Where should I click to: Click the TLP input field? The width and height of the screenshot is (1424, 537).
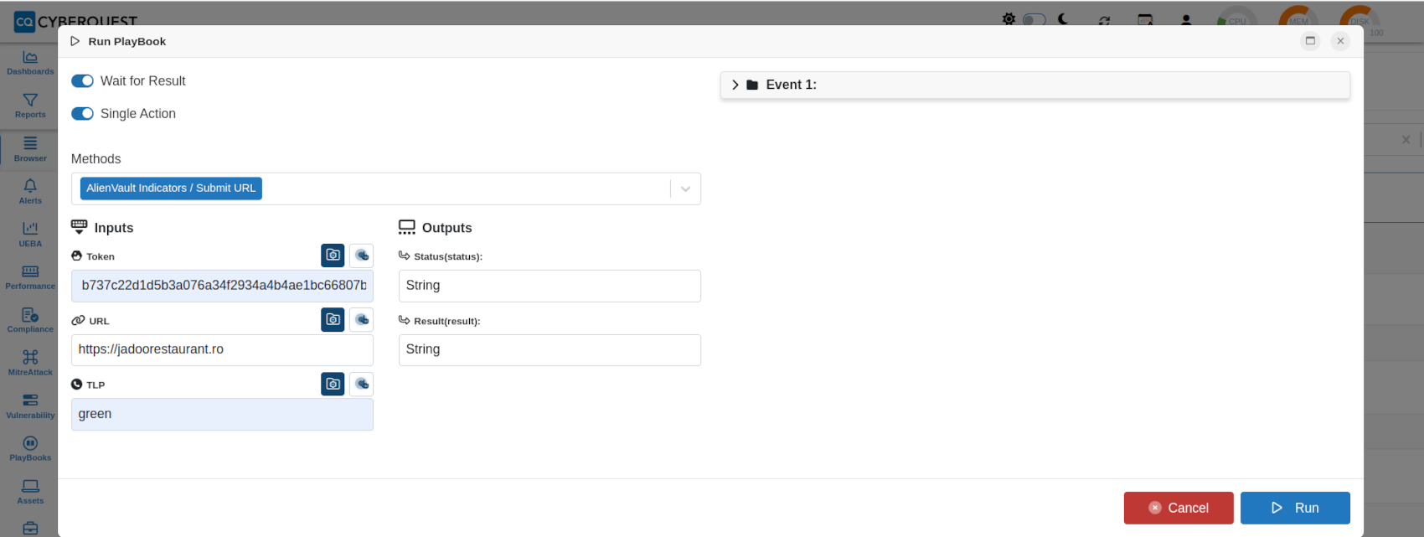(222, 415)
